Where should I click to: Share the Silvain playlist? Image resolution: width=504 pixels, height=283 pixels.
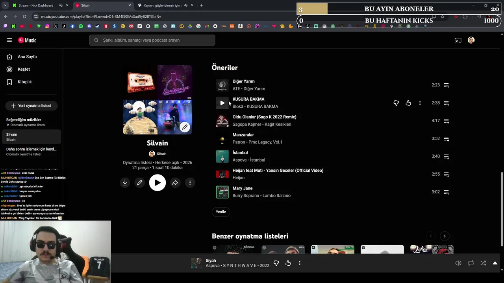[x=175, y=183]
